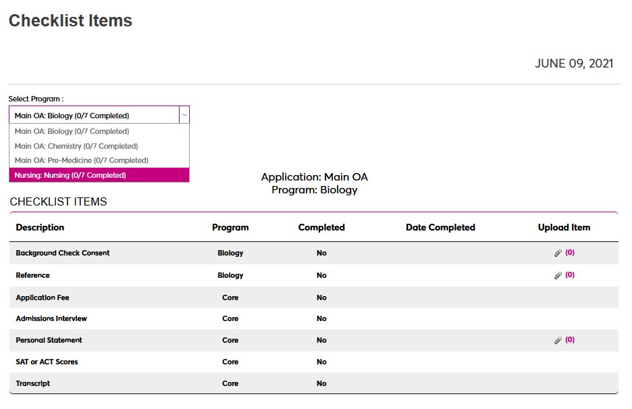Click the Select Program combo box field
632x409 pixels.
click(95, 116)
